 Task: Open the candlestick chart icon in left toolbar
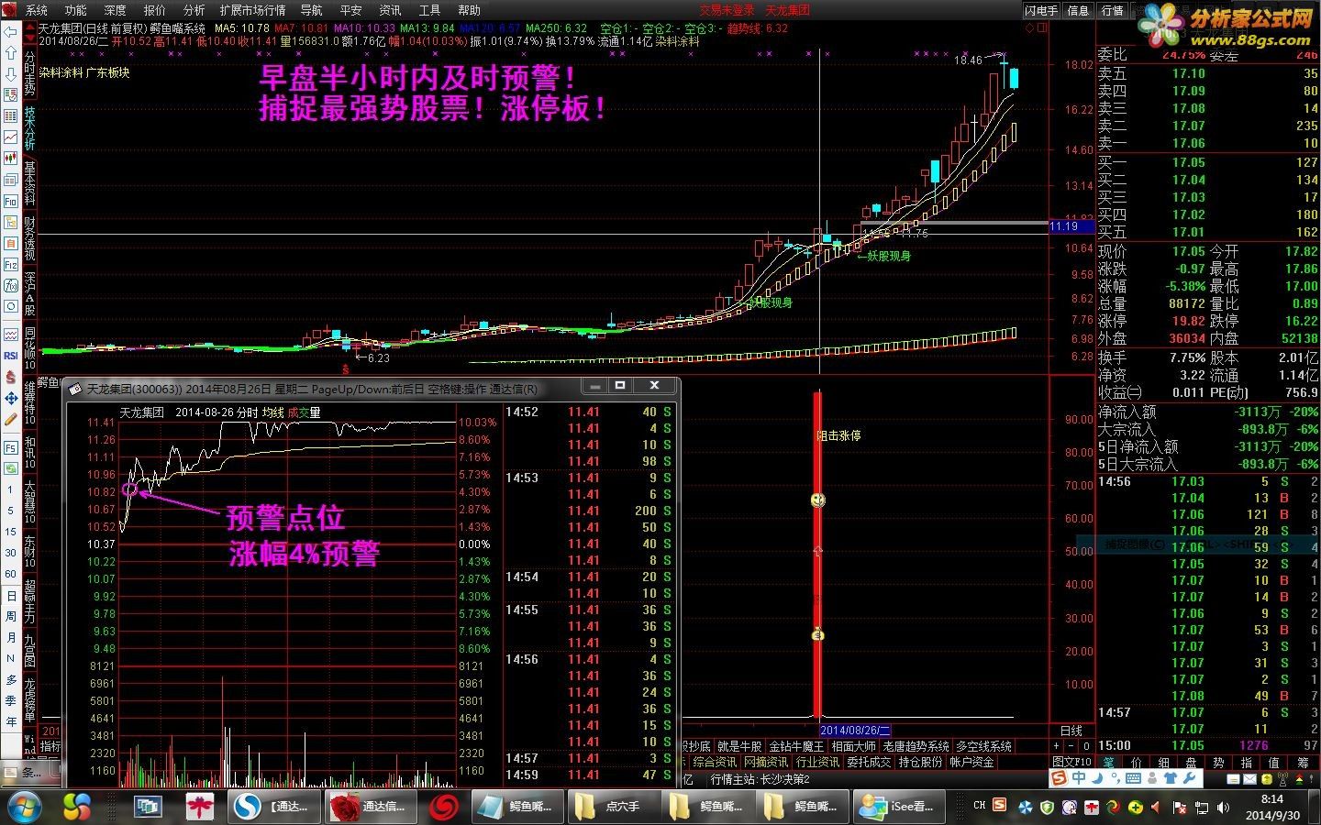[x=10, y=159]
